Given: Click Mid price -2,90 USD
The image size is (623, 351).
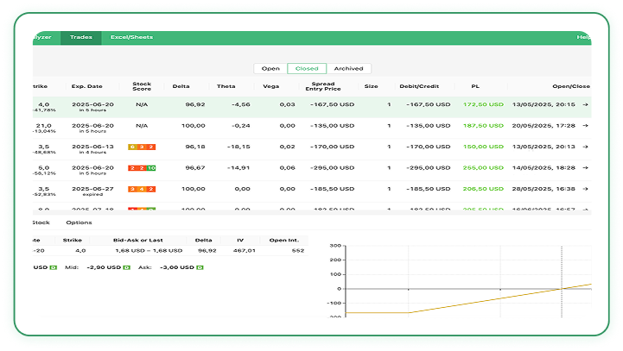Looking at the screenshot, I should [x=104, y=267].
